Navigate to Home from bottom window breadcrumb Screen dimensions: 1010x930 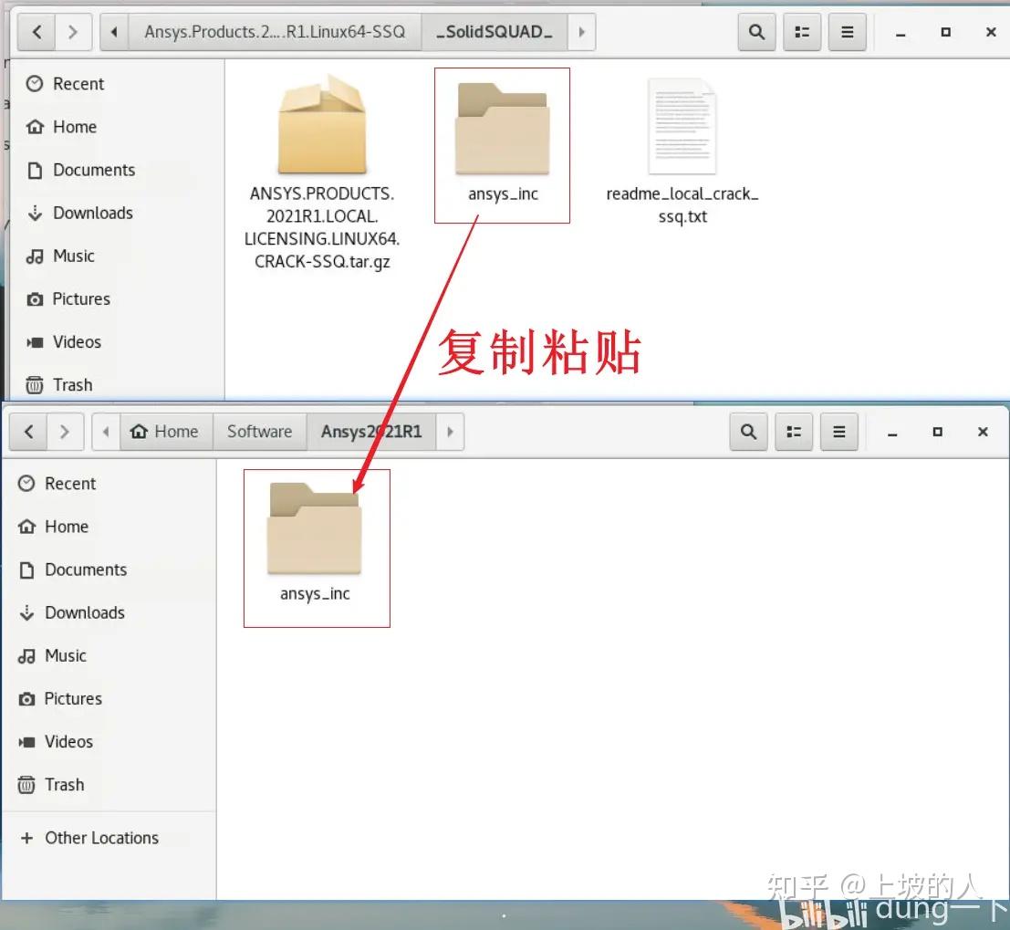(x=165, y=431)
